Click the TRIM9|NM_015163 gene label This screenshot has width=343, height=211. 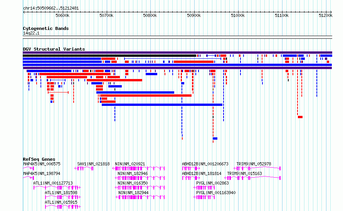[x=245, y=173]
